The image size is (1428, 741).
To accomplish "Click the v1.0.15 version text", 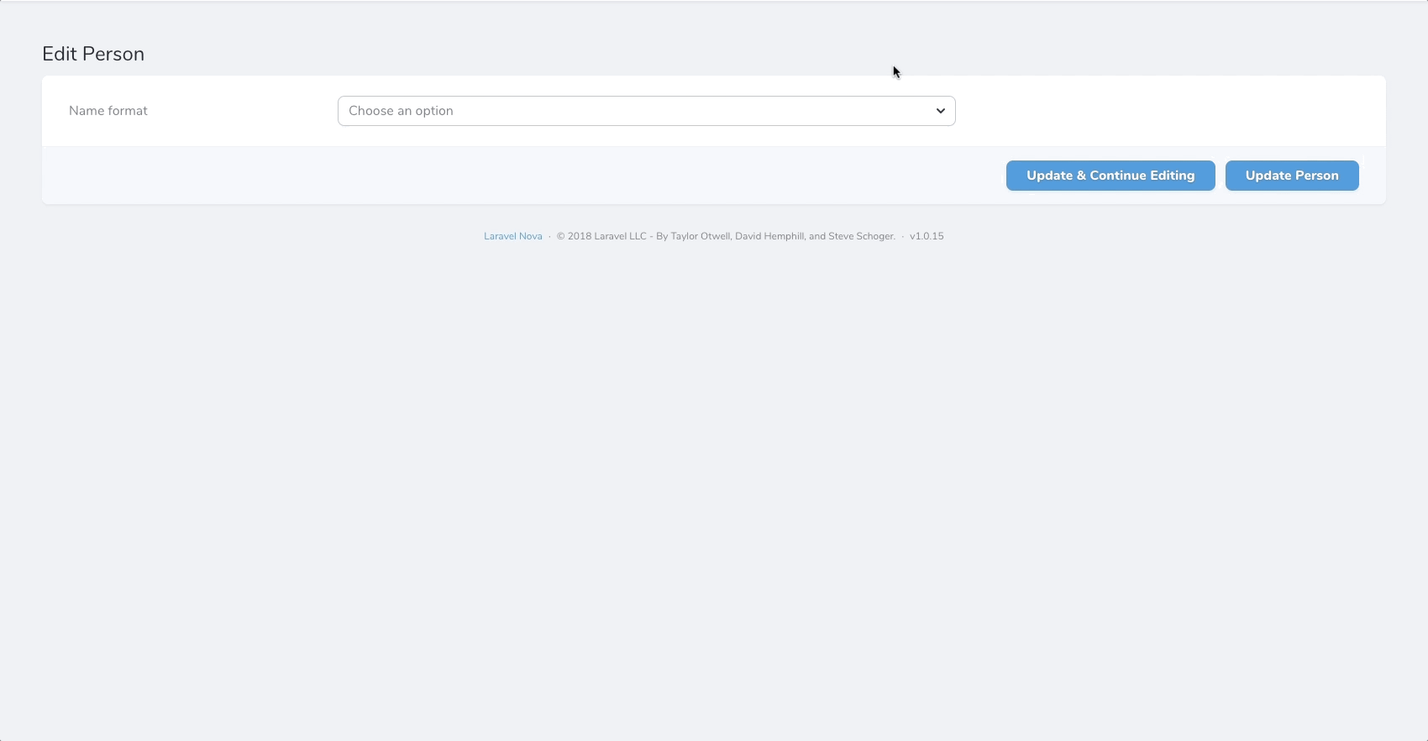I will point(927,236).
